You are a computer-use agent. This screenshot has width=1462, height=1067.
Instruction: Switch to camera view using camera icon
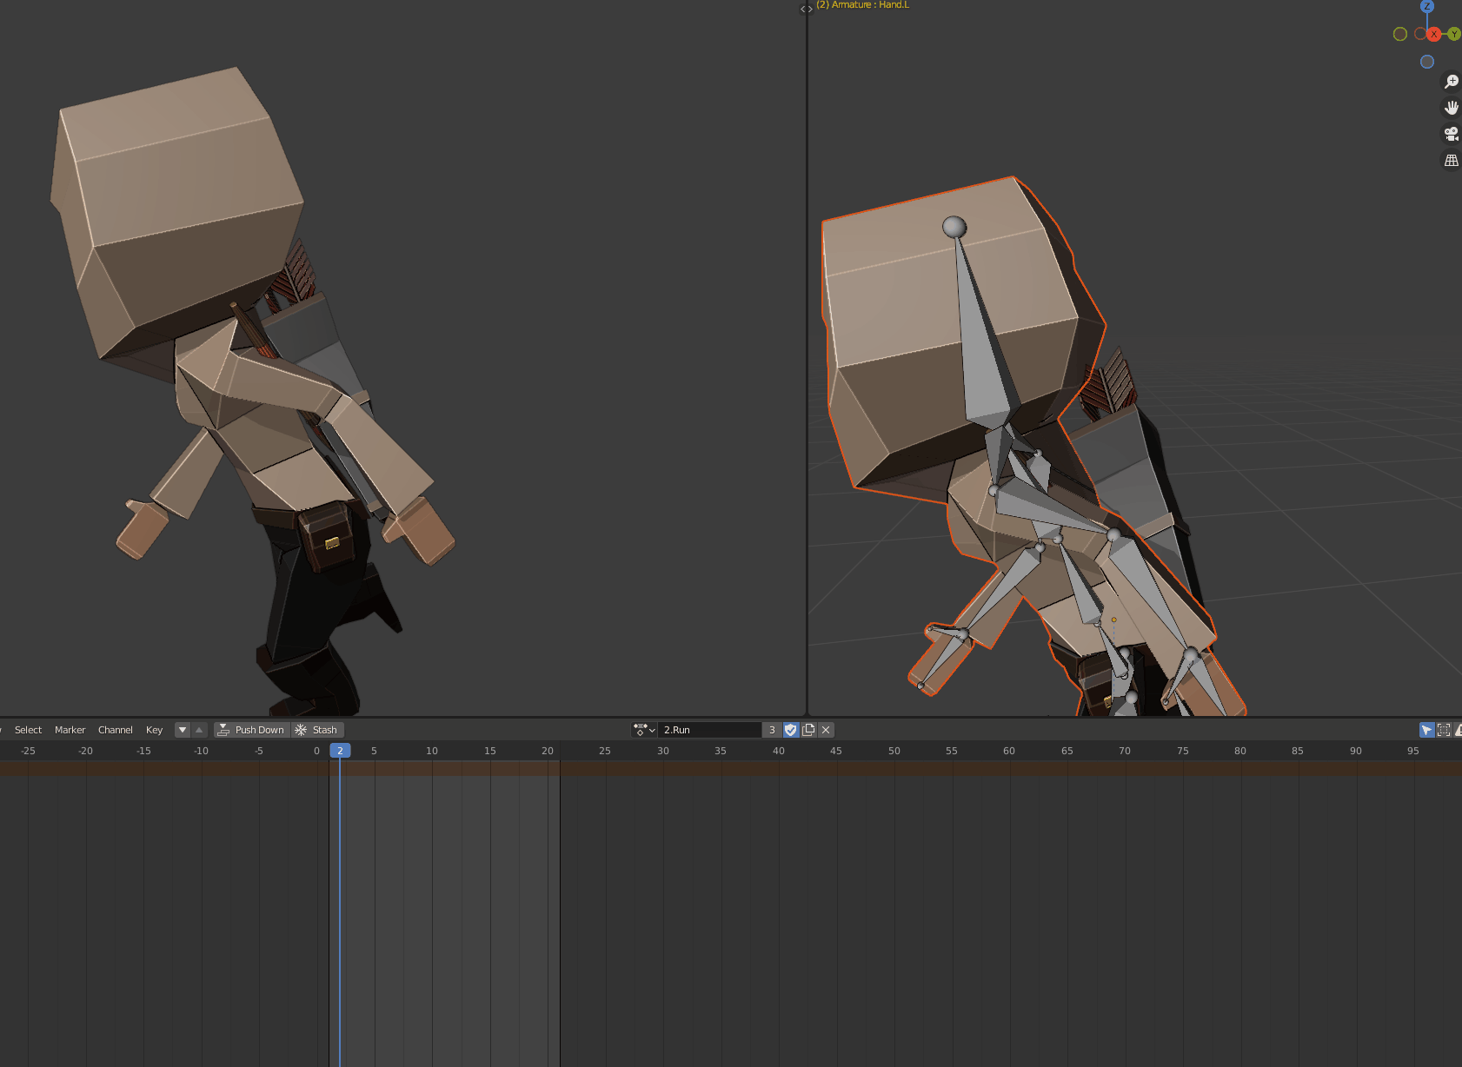click(1451, 133)
